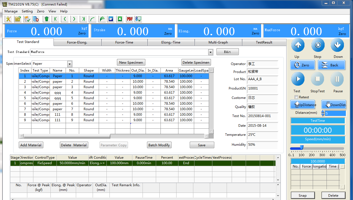The image size is (353, 200).
Task: Click the New Specimen button
Action: [x=131, y=62]
